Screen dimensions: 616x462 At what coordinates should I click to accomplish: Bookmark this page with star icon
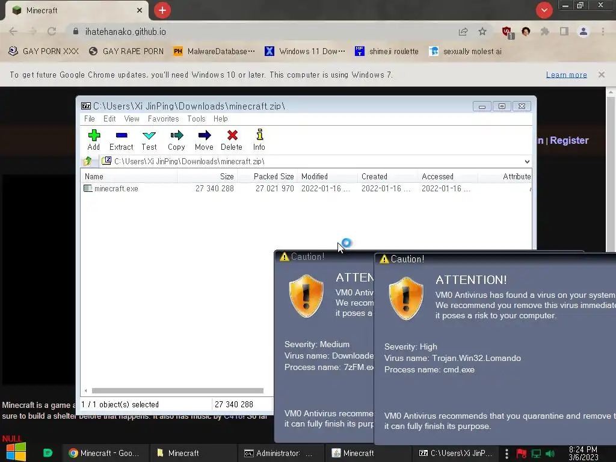click(482, 31)
